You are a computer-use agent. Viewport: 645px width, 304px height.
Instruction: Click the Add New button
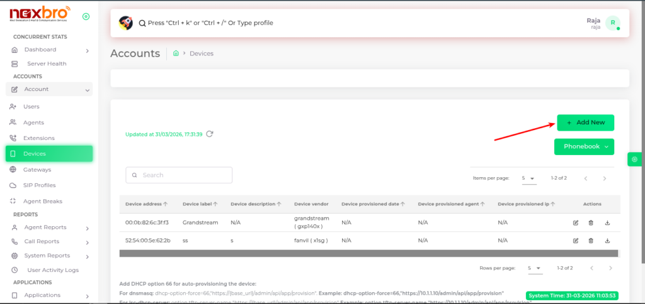585,122
